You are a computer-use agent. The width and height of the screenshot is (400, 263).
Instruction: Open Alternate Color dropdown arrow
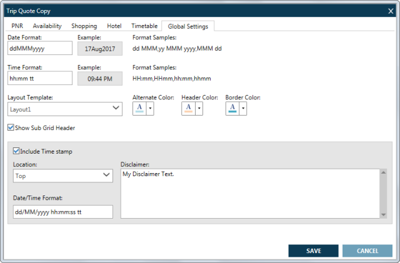point(151,109)
